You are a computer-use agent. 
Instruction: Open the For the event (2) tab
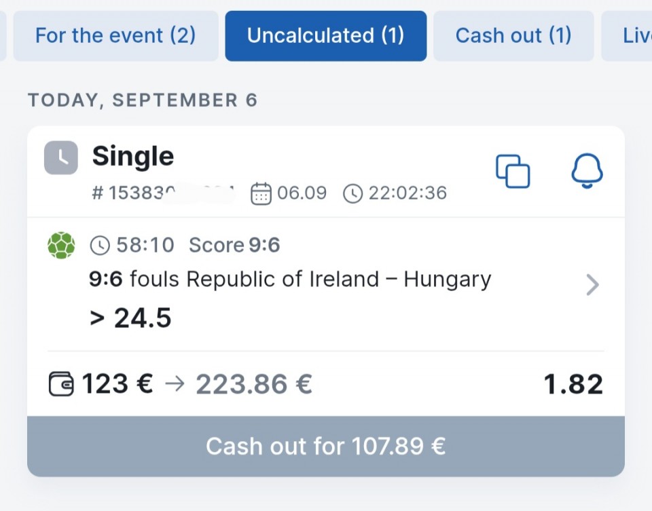[x=115, y=36]
